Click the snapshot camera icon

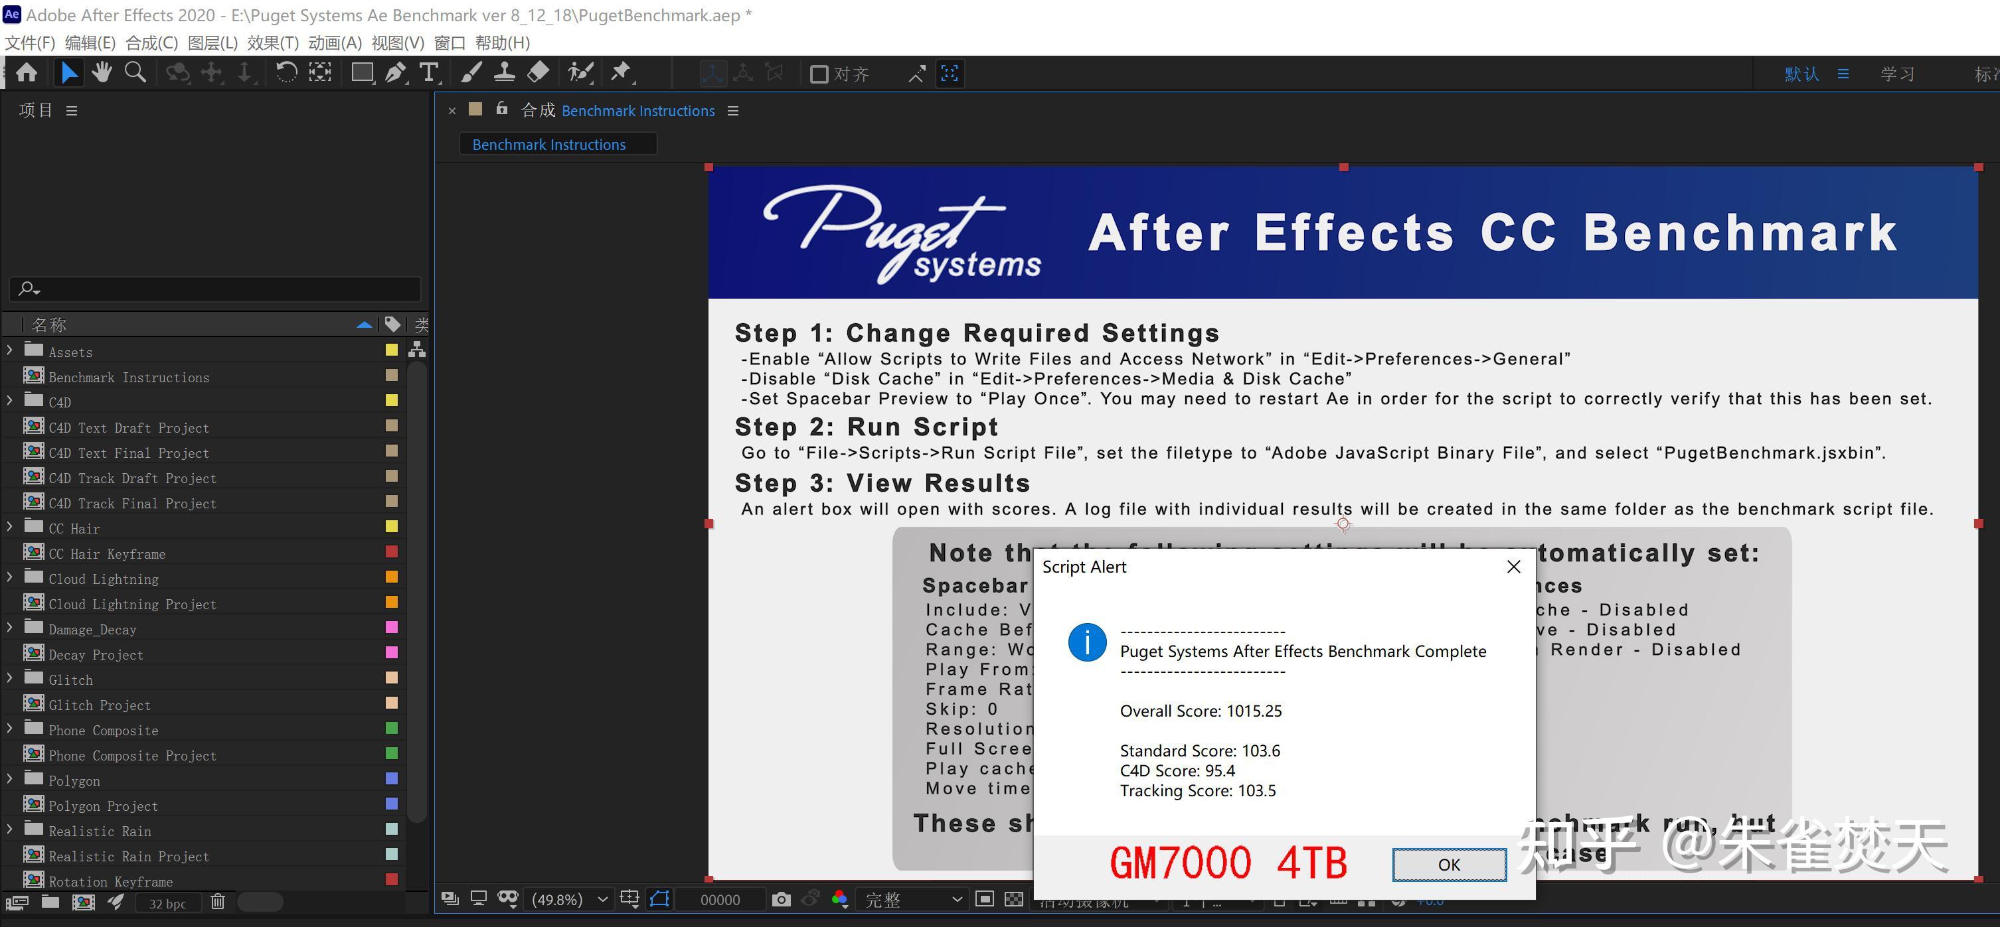coord(781,899)
